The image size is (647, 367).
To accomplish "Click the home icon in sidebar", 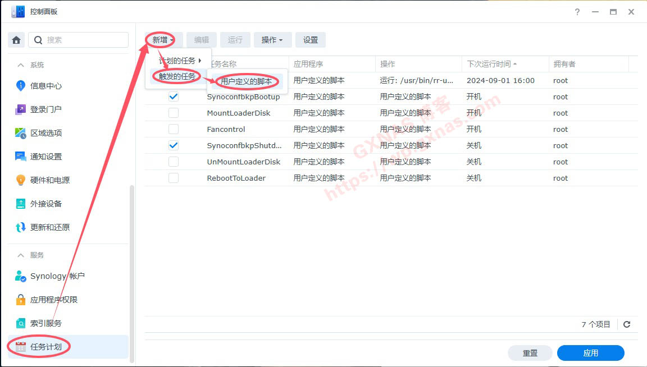I will 16,40.
